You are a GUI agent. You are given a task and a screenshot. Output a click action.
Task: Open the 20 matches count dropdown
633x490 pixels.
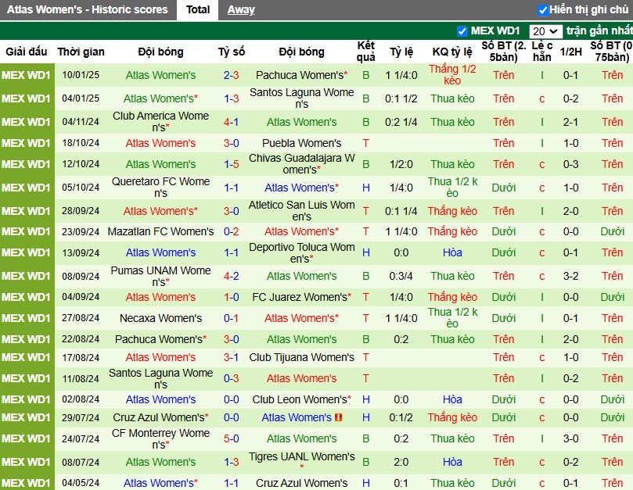coord(545,31)
